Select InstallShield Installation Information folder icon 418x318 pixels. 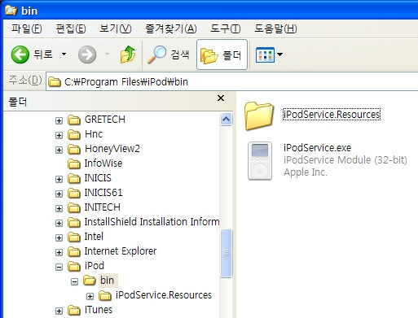click(74, 222)
